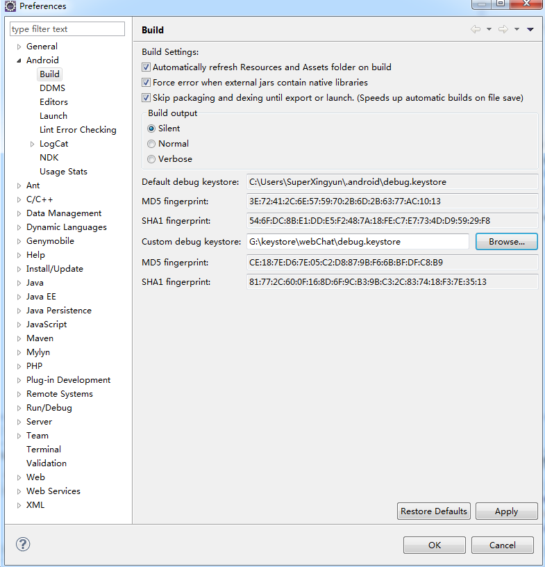545x567 pixels.
Task: Collapse the Android tree node
Action: click(19, 60)
